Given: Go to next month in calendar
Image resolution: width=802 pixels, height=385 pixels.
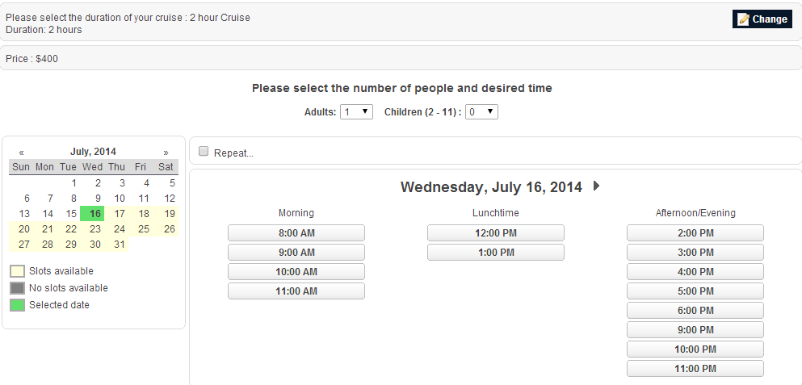Looking at the screenshot, I should [x=166, y=152].
